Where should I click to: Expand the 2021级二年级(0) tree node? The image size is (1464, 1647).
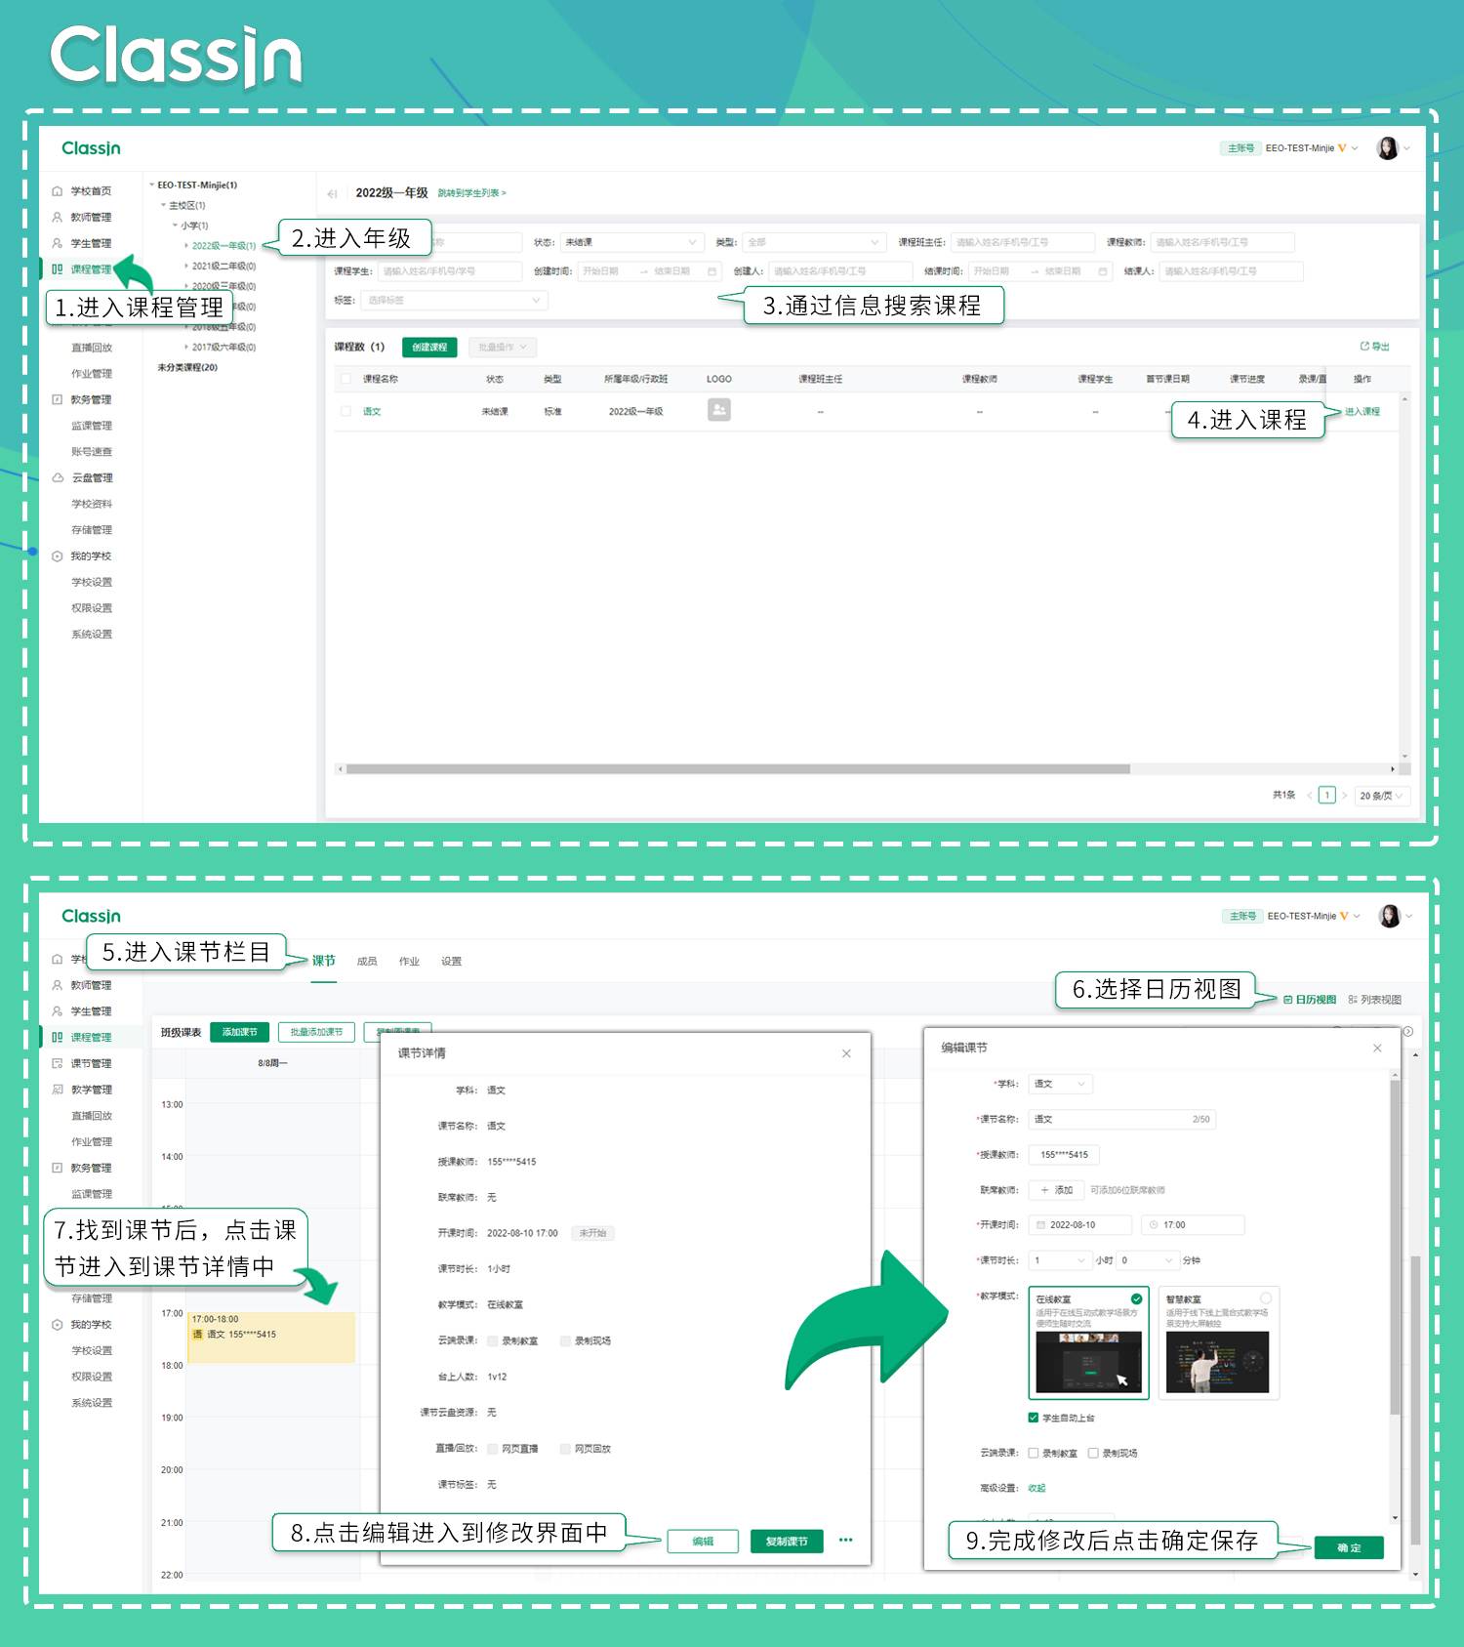click(x=186, y=266)
